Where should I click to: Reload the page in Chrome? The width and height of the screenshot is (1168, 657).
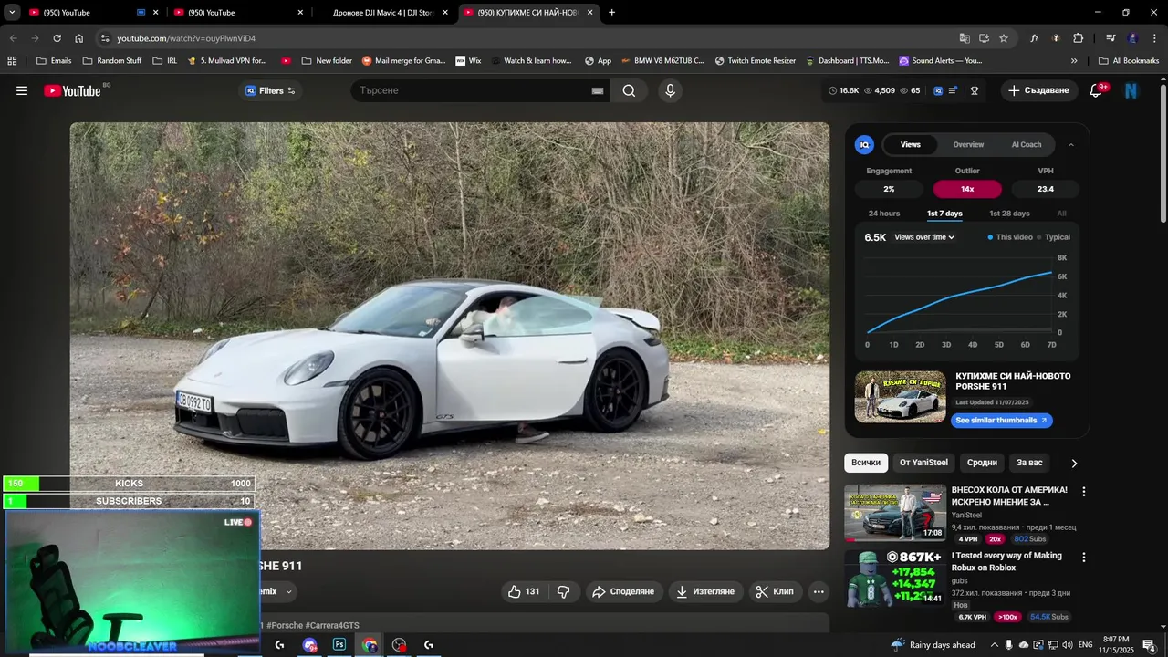[x=57, y=38]
